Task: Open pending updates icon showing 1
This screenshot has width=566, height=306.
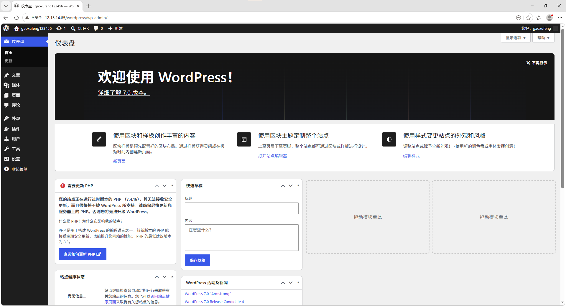Action: tap(61, 28)
